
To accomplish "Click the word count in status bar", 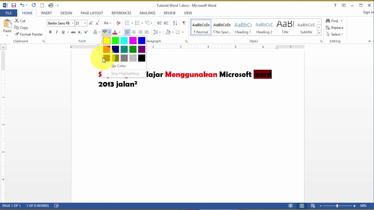I will point(37,206).
